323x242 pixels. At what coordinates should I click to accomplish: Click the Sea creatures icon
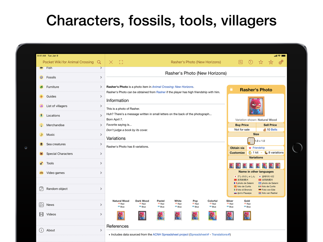point(41,144)
